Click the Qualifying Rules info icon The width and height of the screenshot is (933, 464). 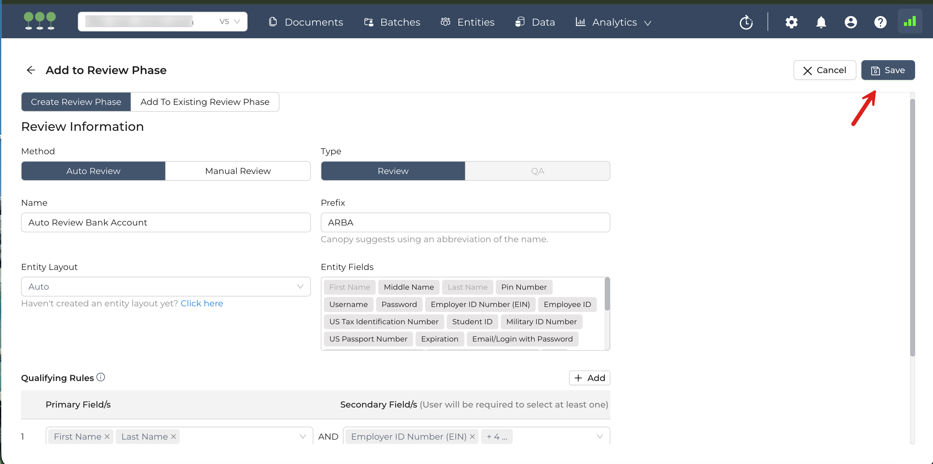pos(101,377)
